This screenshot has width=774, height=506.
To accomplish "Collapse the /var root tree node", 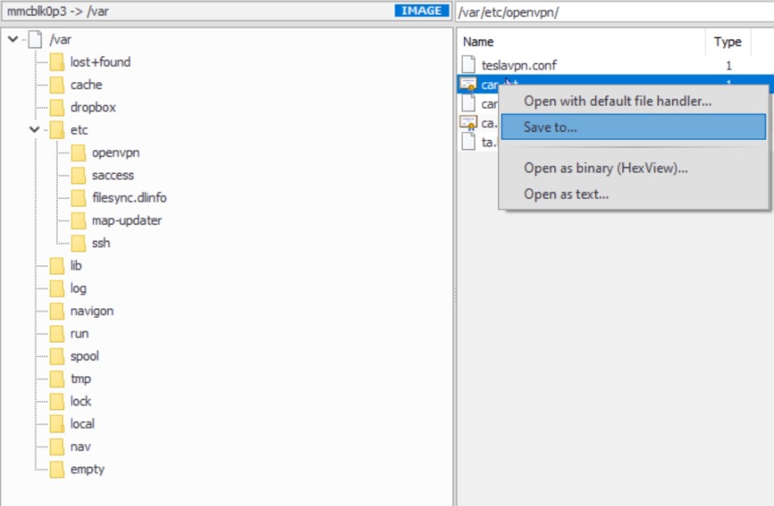I will click(x=12, y=39).
